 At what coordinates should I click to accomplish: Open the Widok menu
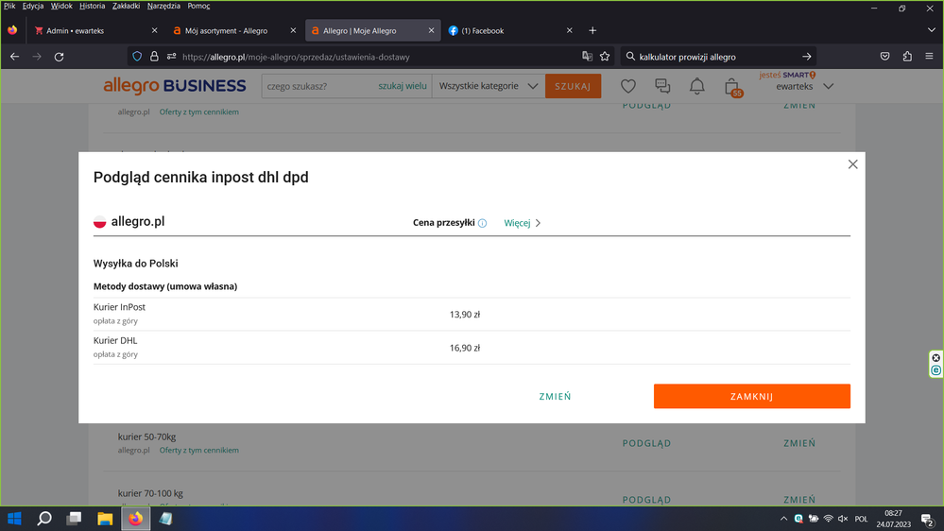pyautogui.click(x=61, y=6)
